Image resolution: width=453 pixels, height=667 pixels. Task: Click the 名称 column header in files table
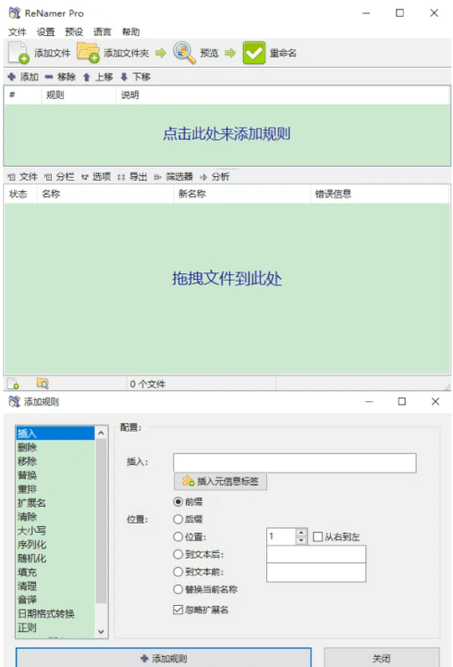coord(105,194)
